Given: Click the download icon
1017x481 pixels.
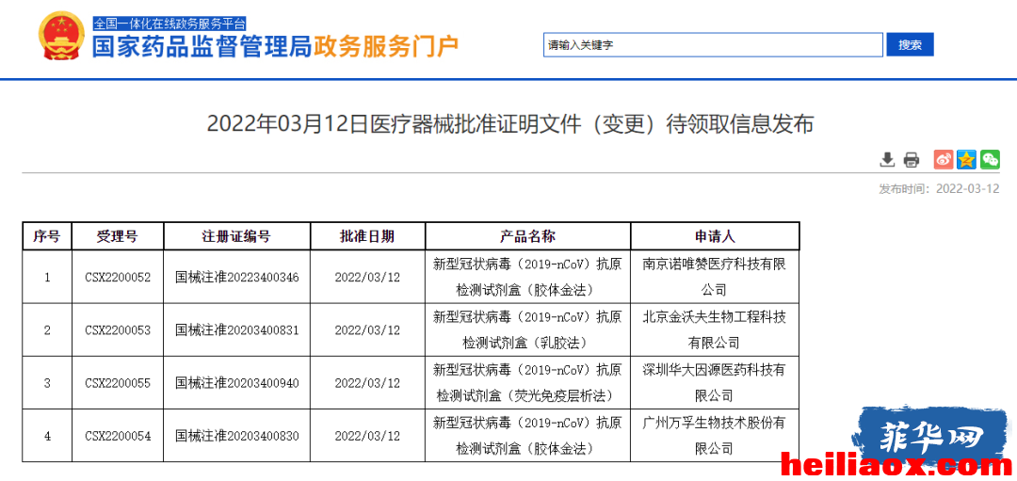Looking at the screenshot, I should [x=887, y=159].
